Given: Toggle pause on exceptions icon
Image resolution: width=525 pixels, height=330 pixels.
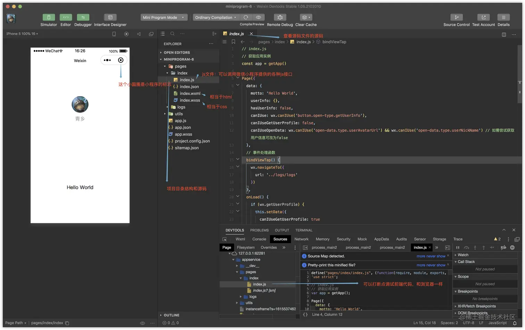Looking at the screenshot, I should (x=512, y=247).
